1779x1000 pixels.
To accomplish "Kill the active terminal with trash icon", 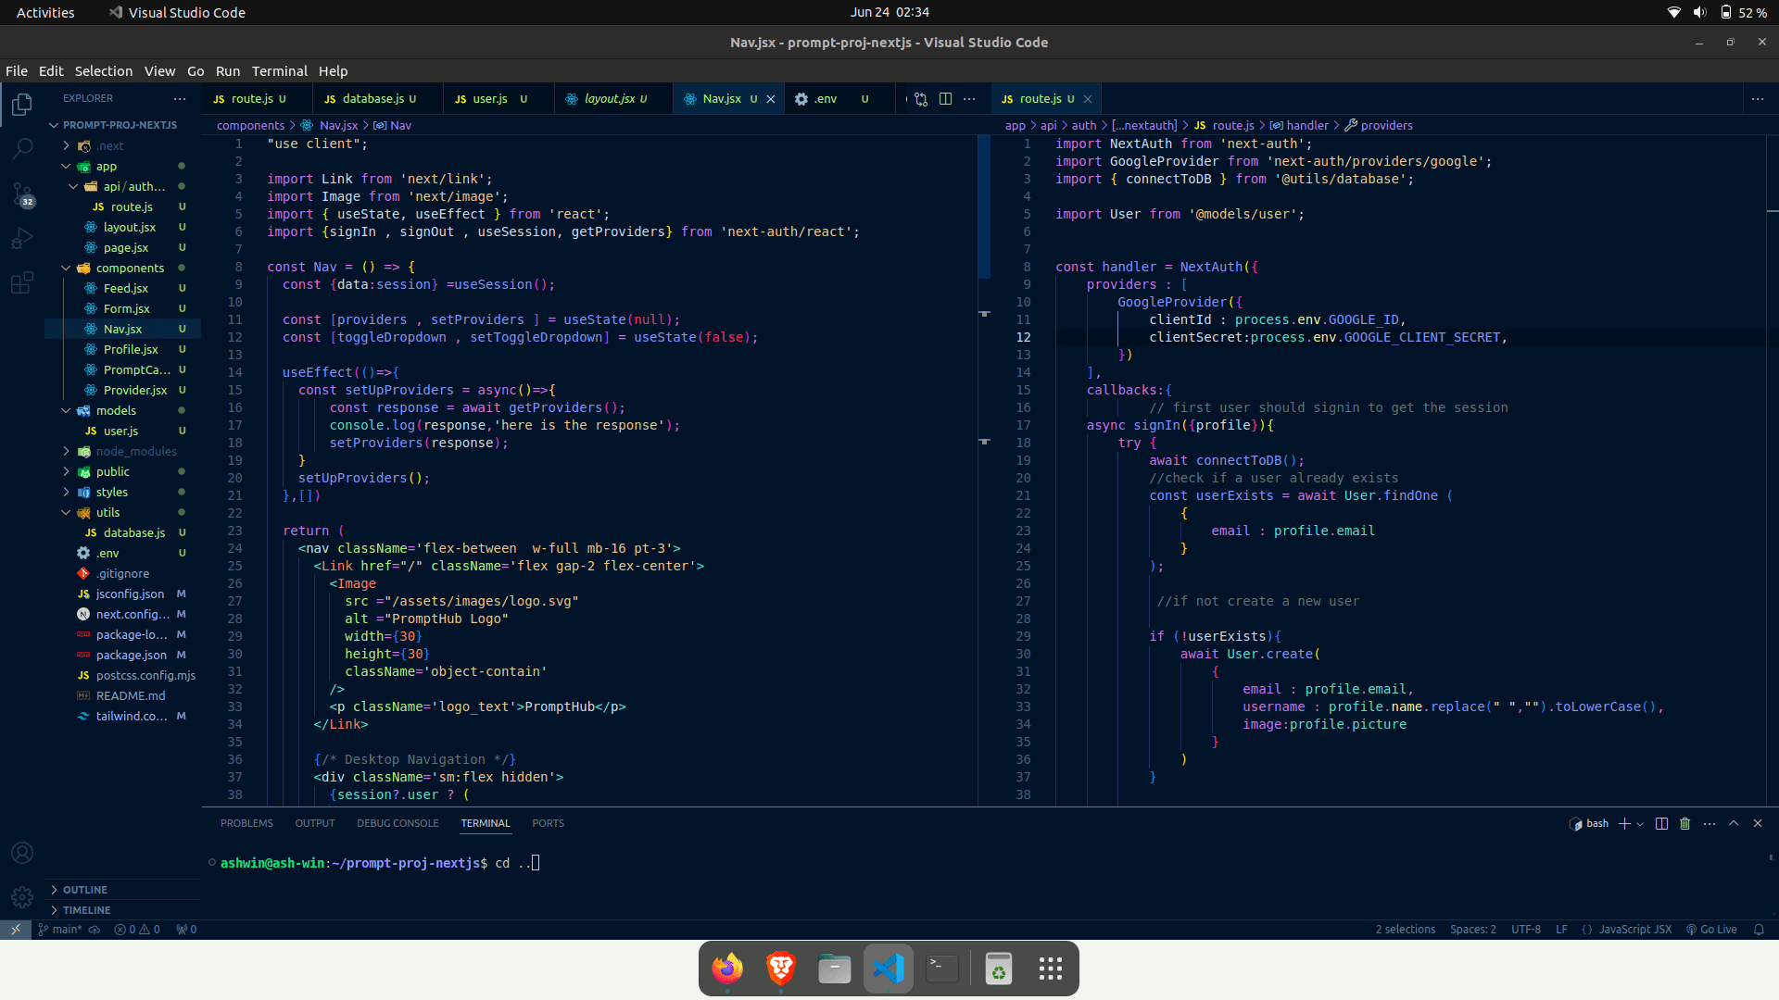I will click(x=1684, y=823).
